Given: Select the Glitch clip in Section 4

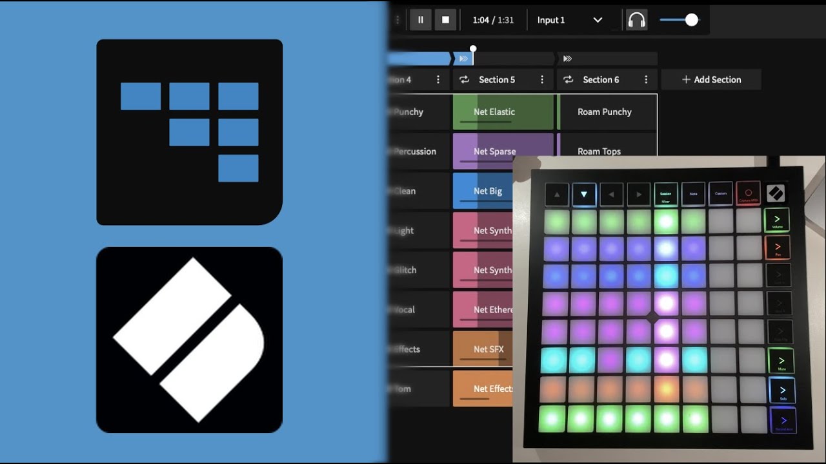Looking at the screenshot, I should pos(418,270).
